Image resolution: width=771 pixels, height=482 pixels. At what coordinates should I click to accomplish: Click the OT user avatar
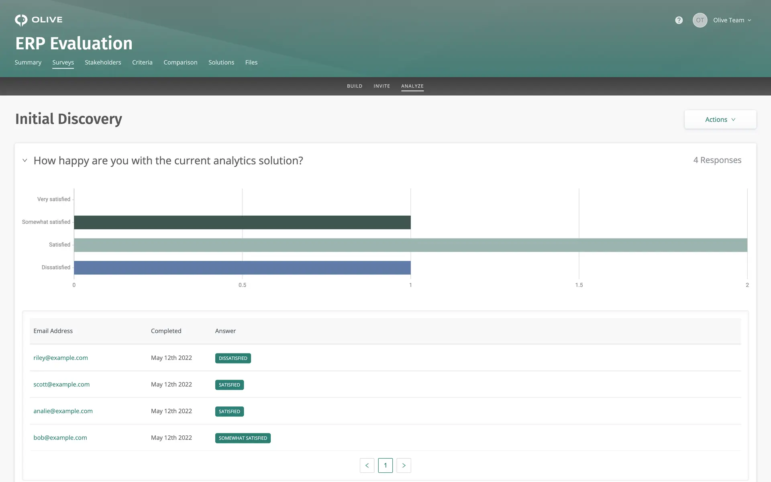(700, 20)
